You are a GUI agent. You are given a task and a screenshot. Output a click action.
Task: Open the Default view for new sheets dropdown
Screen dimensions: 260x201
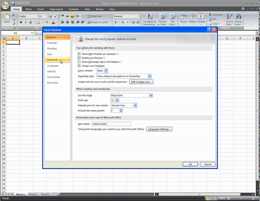click(x=135, y=106)
